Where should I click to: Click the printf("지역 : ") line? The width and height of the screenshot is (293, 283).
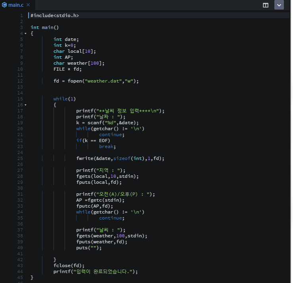pyautogui.click(x=101, y=170)
